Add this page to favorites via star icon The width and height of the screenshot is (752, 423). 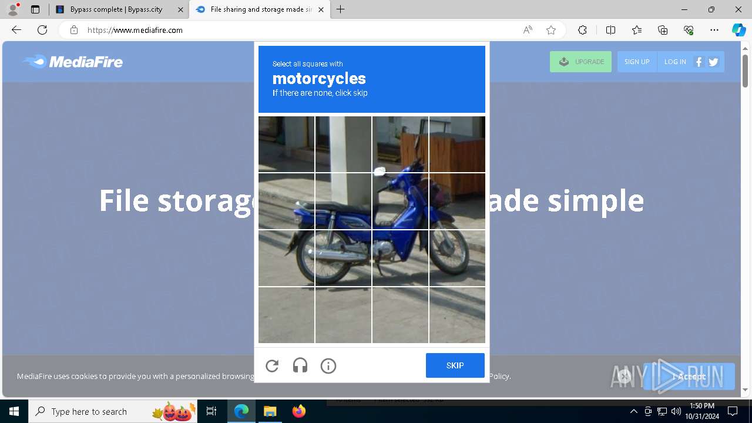click(x=551, y=30)
